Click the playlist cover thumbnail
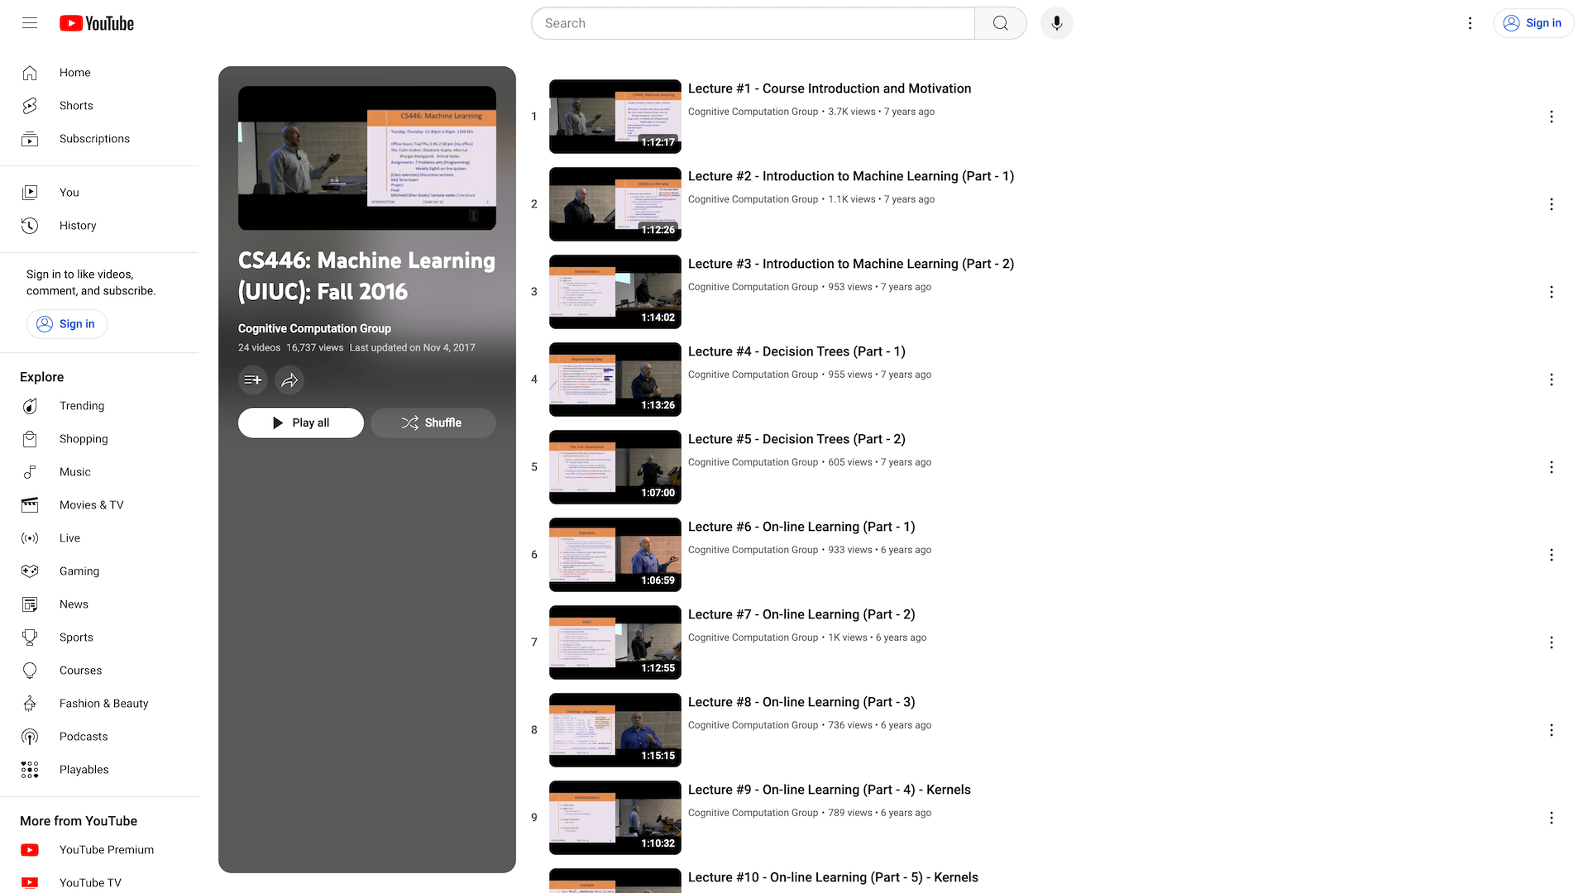Image resolution: width=1588 pixels, height=893 pixels. click(367, 158)
